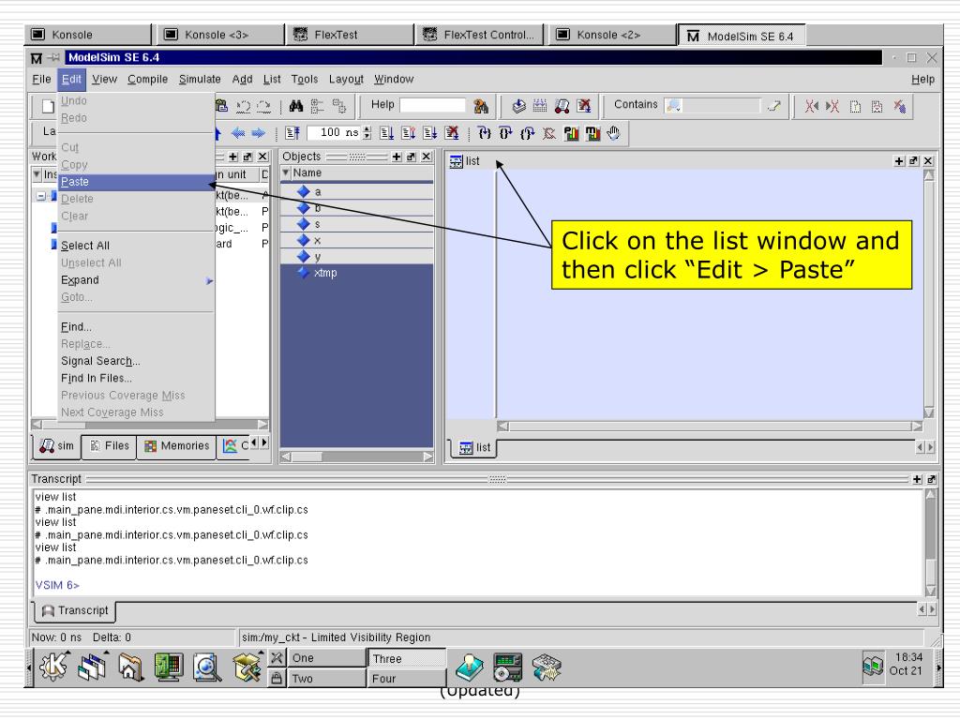Viewport: 960px width, 720px height.
Task: Select signal y in Objects pane
Action: 356,257
